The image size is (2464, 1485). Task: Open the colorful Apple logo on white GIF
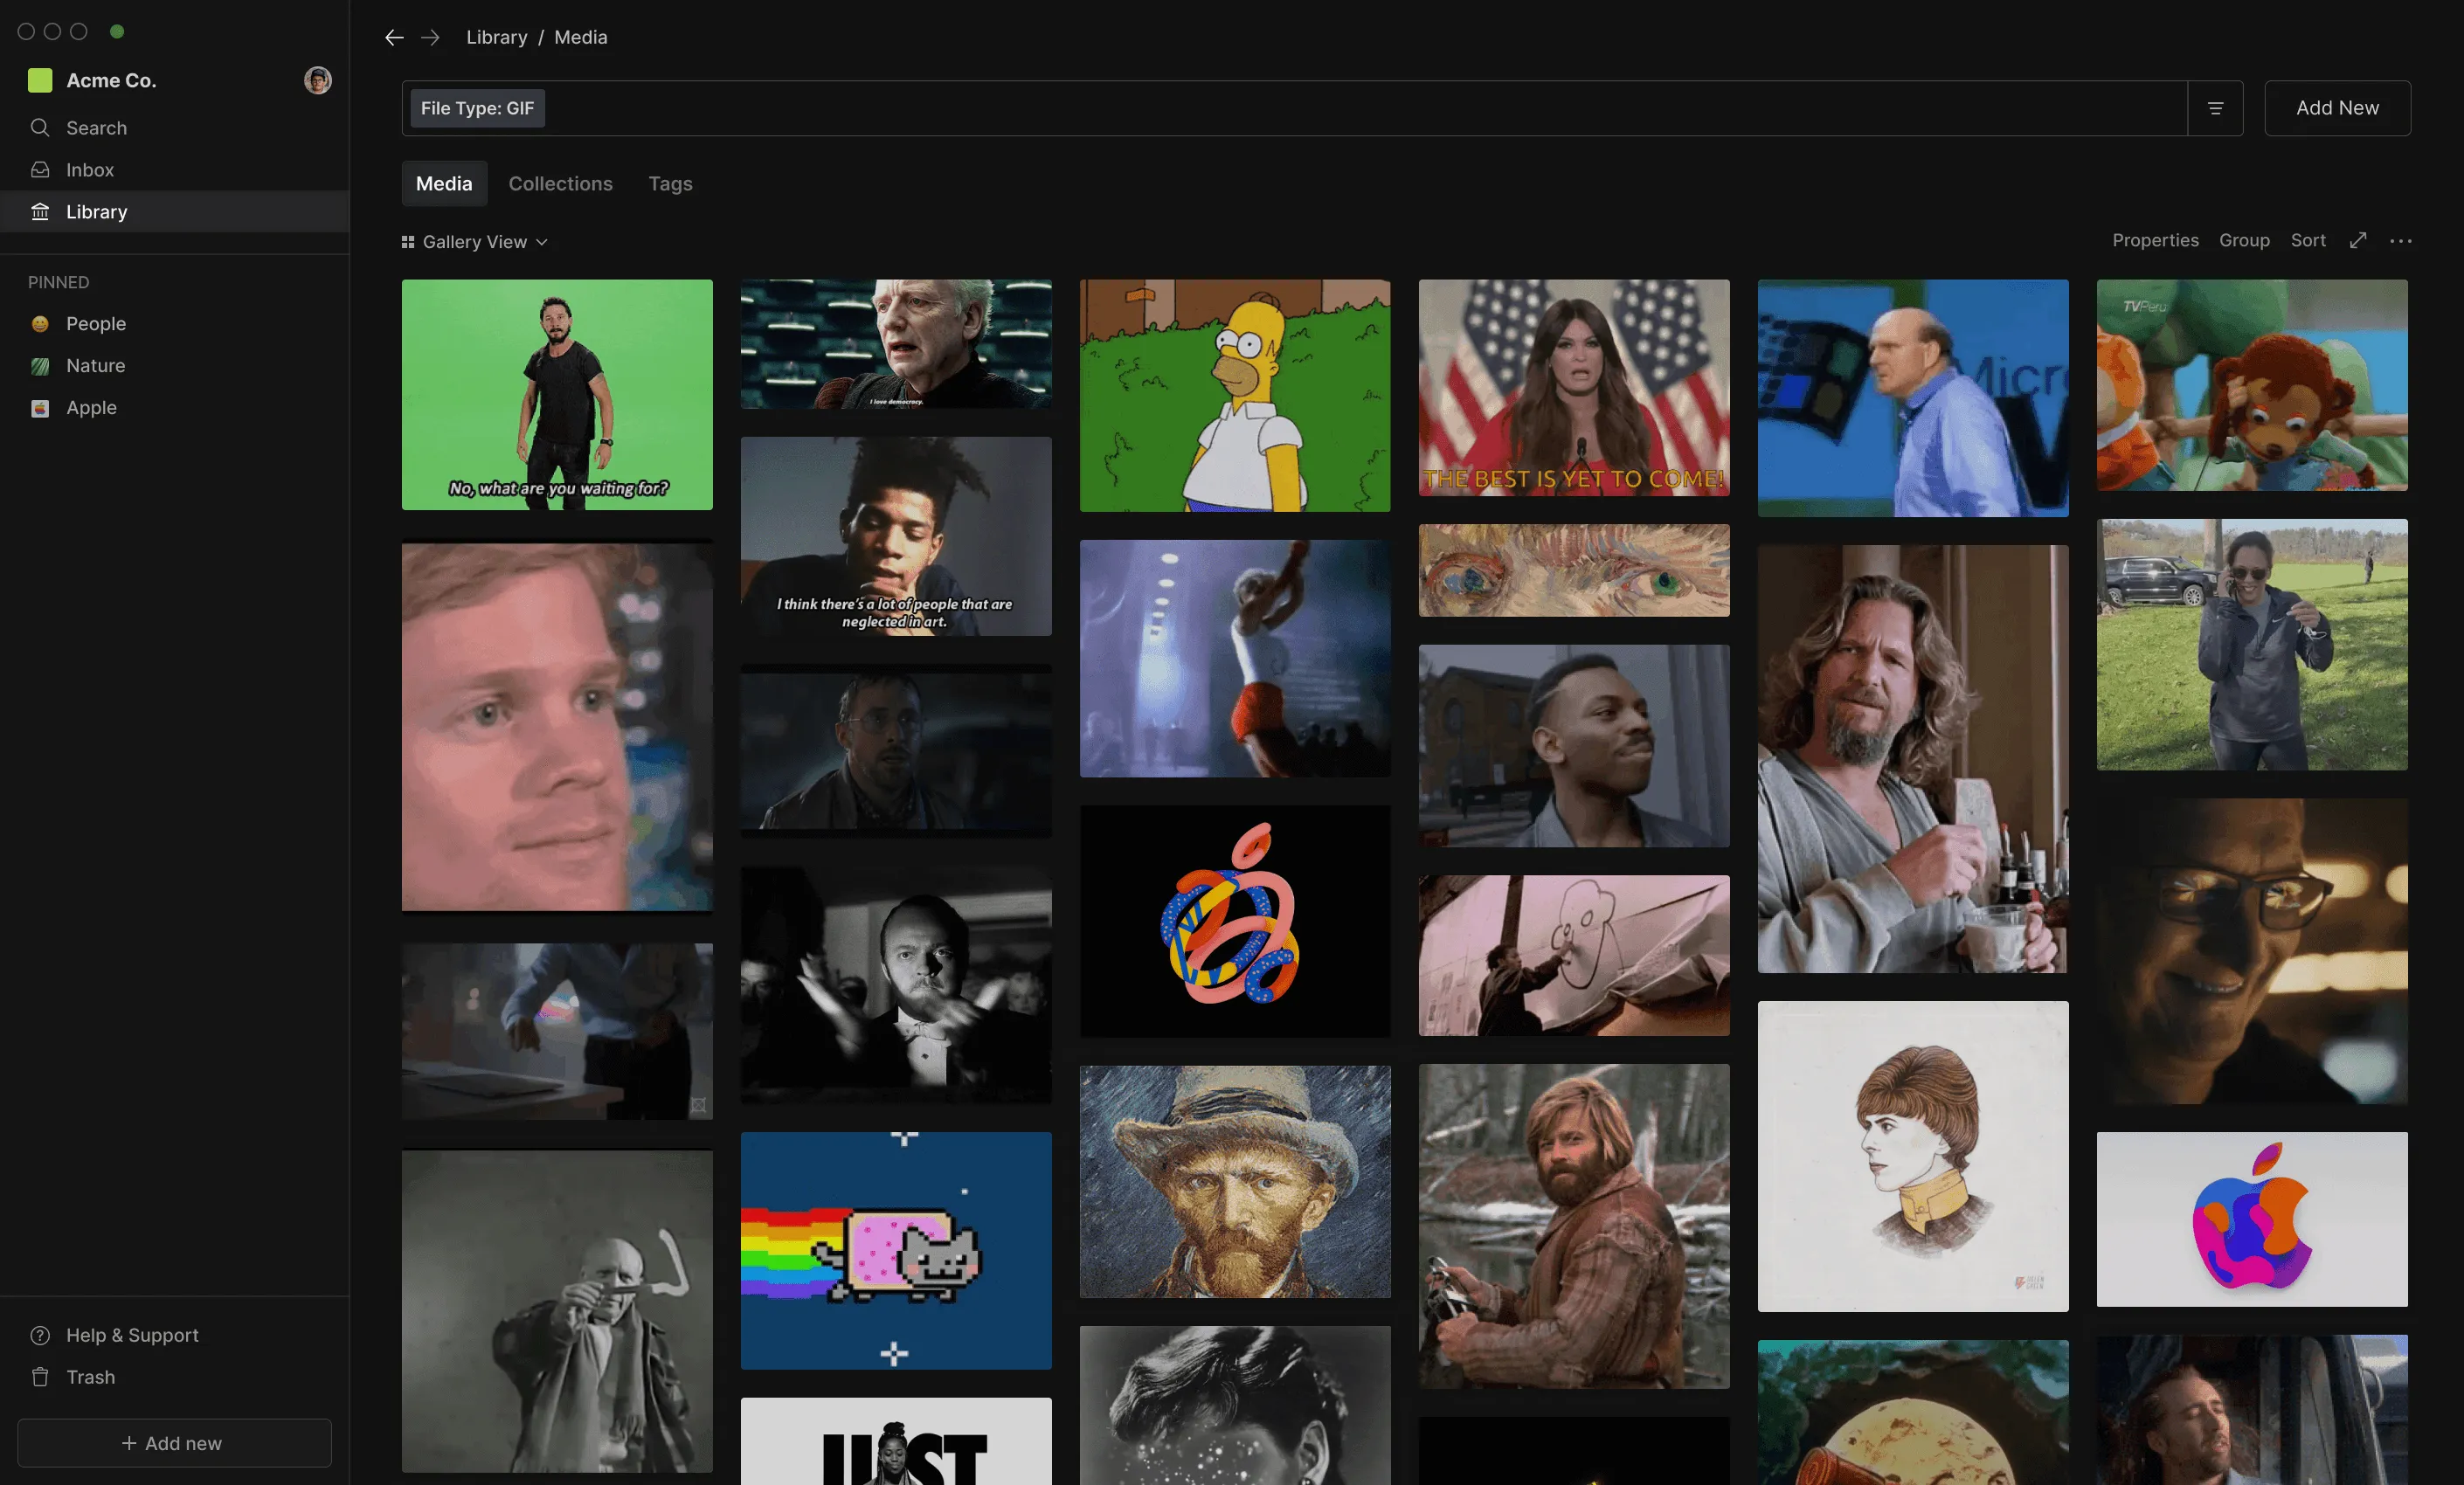tap(2252, 1219)
